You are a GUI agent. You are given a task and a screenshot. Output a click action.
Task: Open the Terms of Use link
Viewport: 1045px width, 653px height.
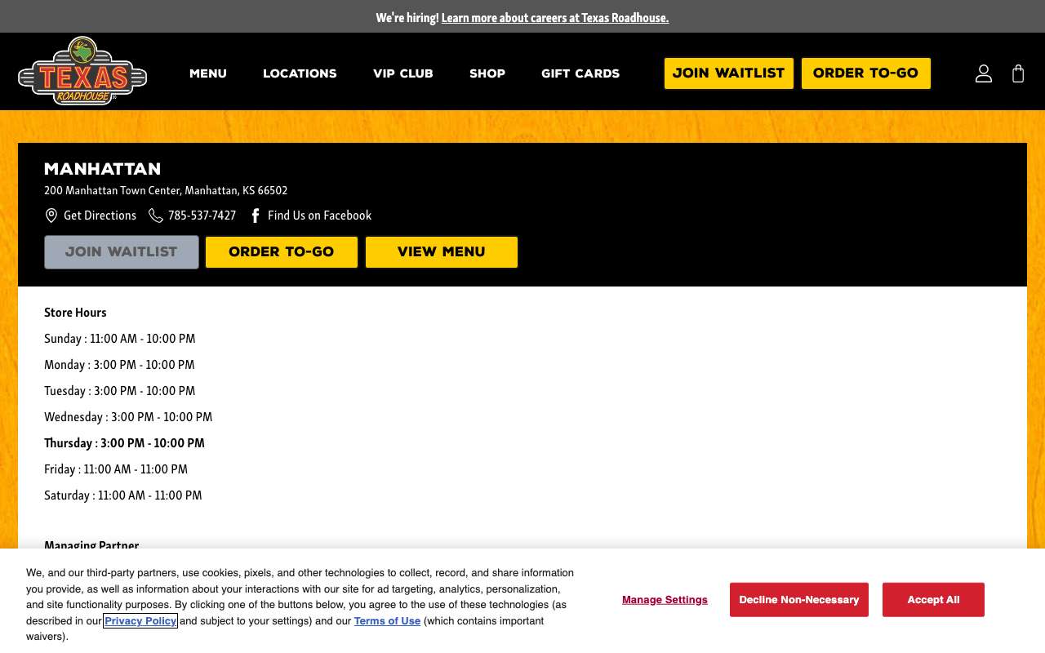(x=387, y=621)
